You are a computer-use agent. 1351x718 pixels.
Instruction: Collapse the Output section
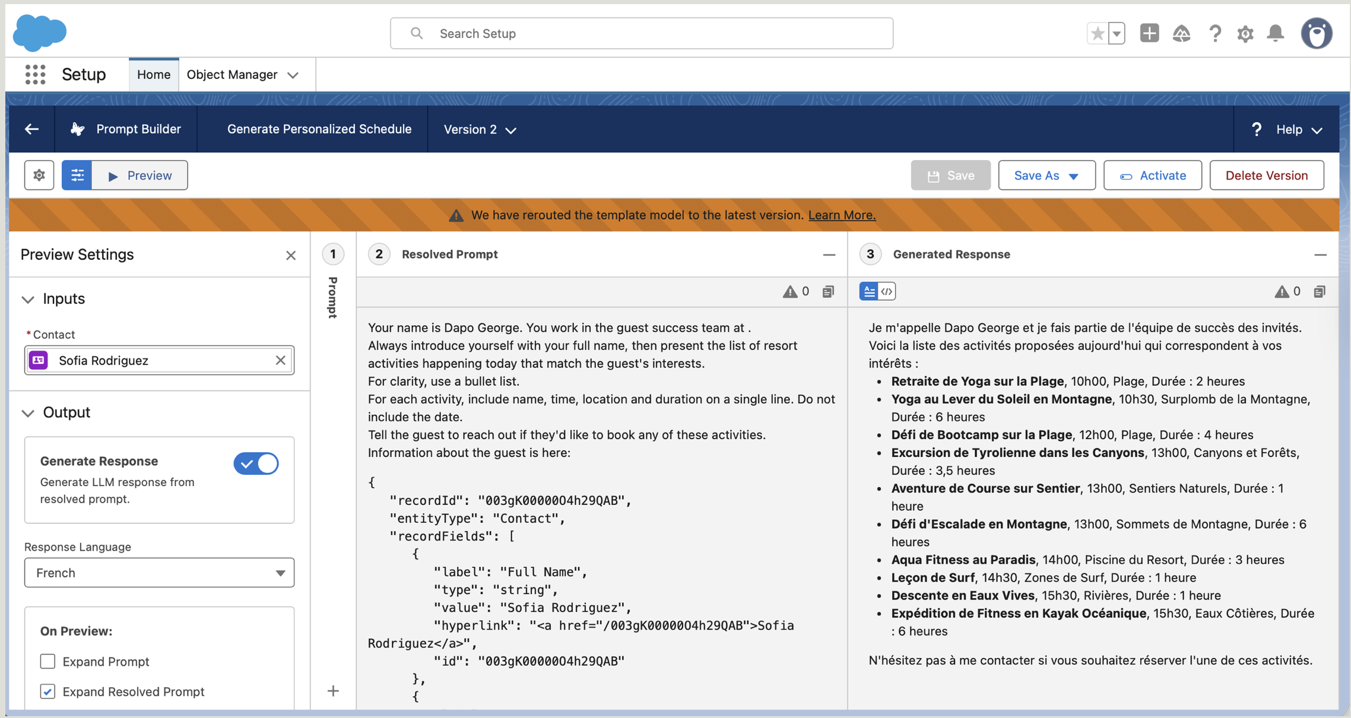[x=28, y=413]
